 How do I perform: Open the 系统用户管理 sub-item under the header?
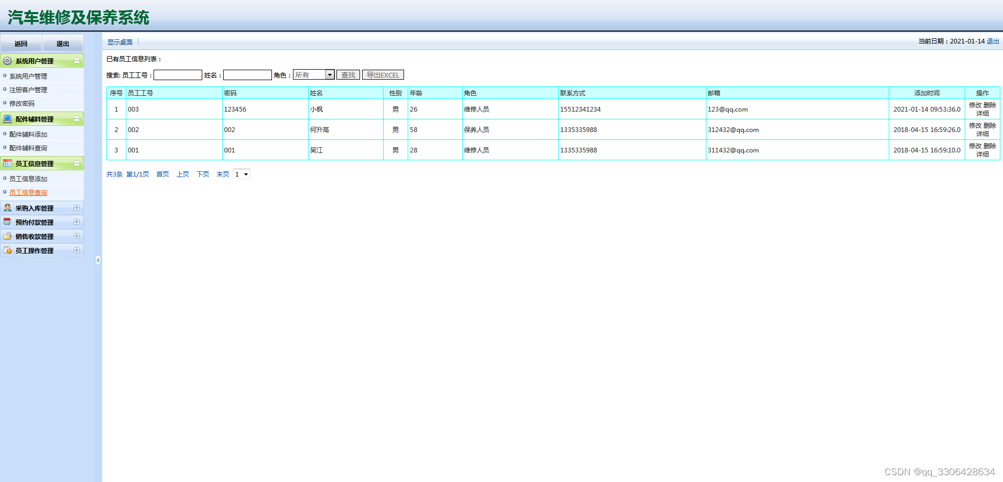[x=28, y=76]
